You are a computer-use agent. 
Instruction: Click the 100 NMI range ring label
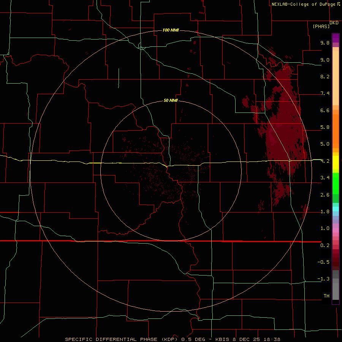(x=171, y=30)
